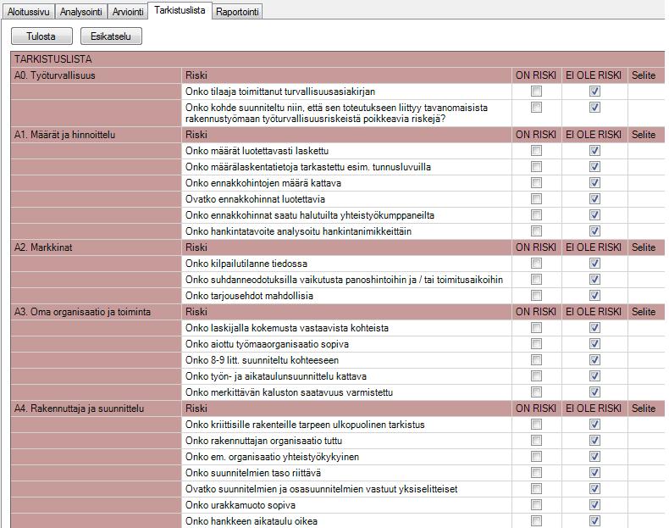Check ON RISKI for suhdanneodotuksilla vaikutusta row
This screenshot has width=669, height=528.
click(x=536, y=280)
